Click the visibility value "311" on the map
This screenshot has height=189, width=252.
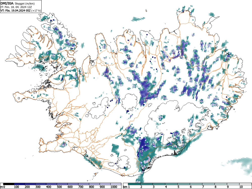tap(175, 88)
